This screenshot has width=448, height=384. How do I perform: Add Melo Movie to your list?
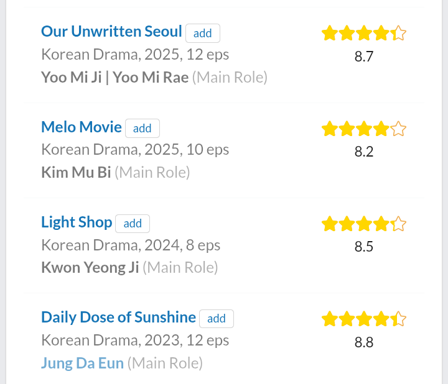pos(142,129)
